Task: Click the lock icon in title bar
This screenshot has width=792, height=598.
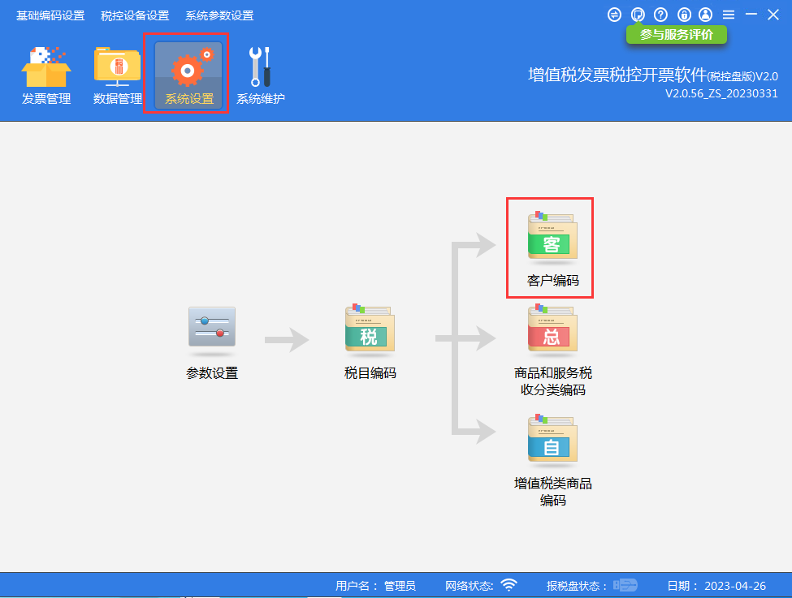Action: pos(684,15)
